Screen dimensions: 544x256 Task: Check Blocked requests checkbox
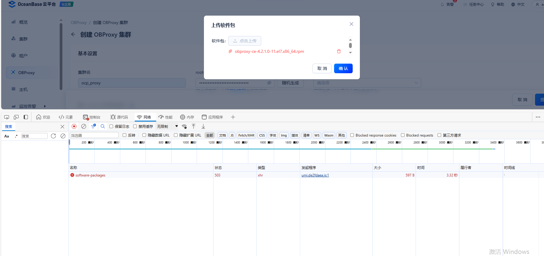pos(403,135)
